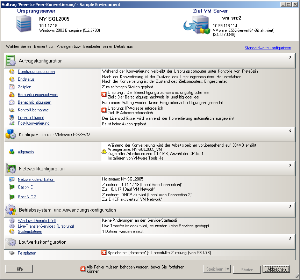Screen dimensions: 300x280
Task: Click the Systemdateien link
Action: coord(30,231)
